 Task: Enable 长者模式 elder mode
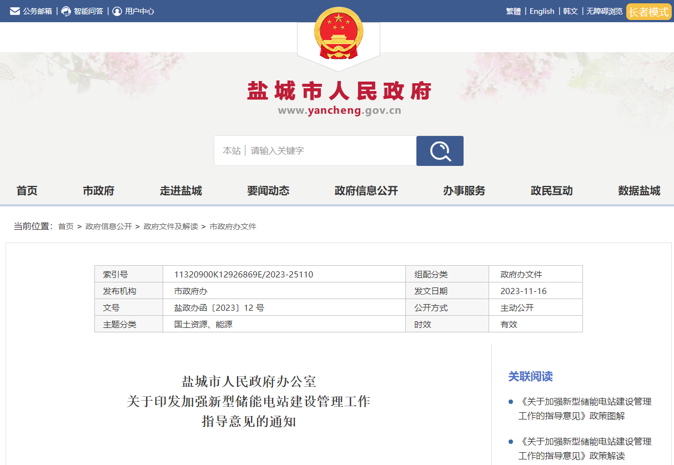(648, 12)
